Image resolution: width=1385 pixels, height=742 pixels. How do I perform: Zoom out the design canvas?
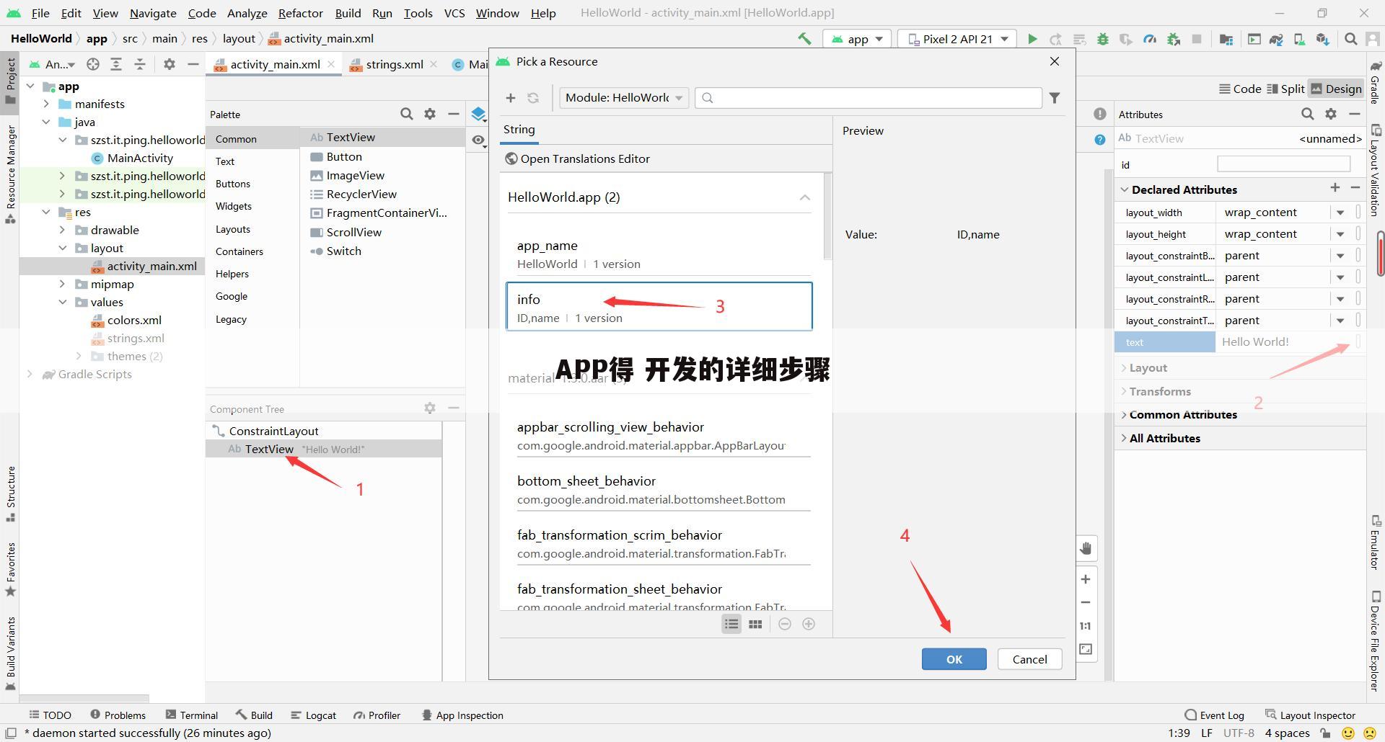point(1086,602)
